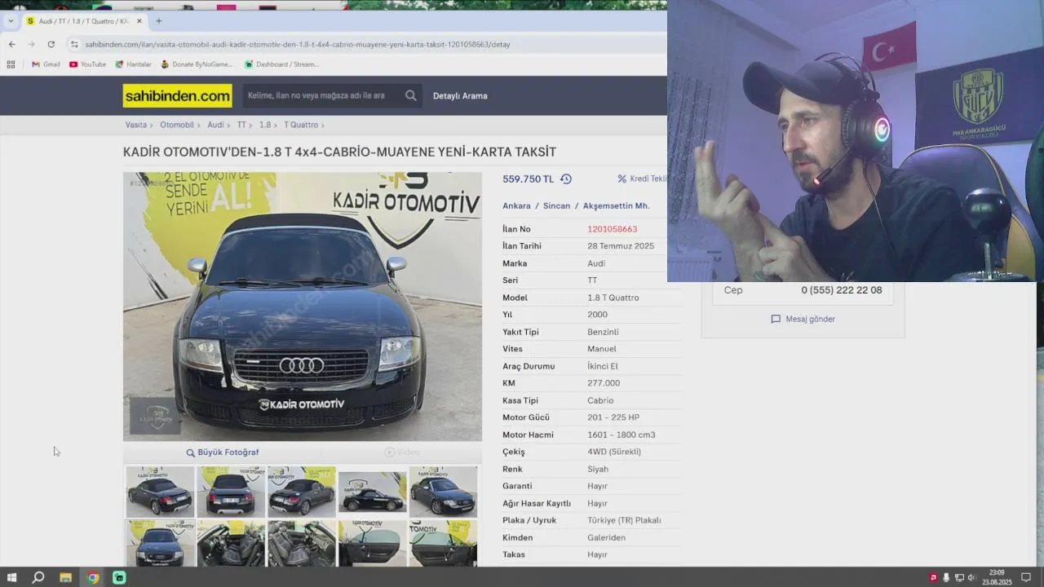This screenshot has width=1044, height=587.
Task: Open File Explorer from taskbar
Action: (x=65, y=577)
